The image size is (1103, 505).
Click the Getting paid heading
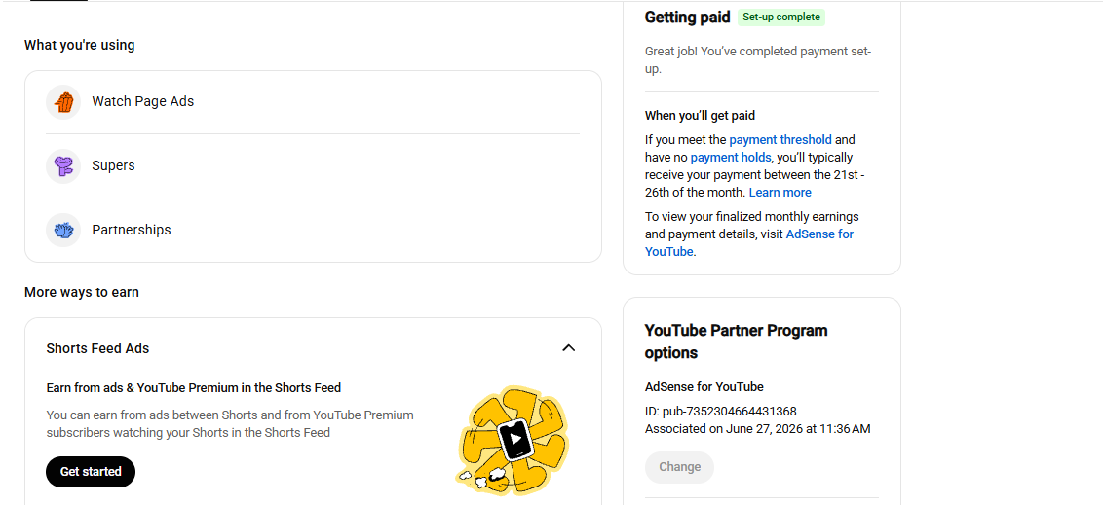tap(687, 18)
